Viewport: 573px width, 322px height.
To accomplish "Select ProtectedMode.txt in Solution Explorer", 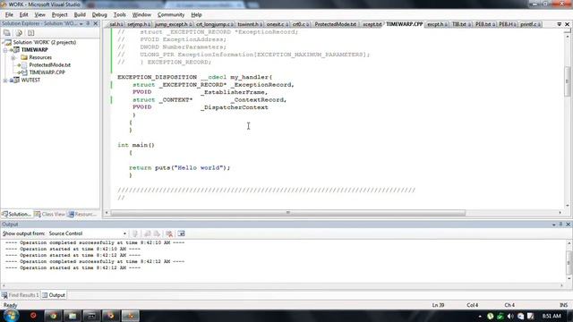I will pyautogui.click(x=50, y=65).
